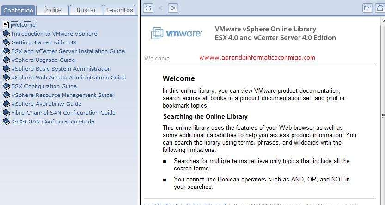Screen dimensions: 385x205
Task: Open vSphere Upgrade Guide book
Action: [43, 60]
